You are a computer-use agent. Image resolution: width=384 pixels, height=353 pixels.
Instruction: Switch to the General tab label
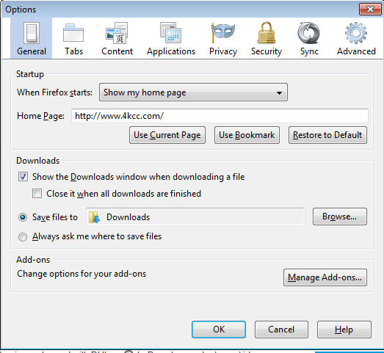(32, 51)
